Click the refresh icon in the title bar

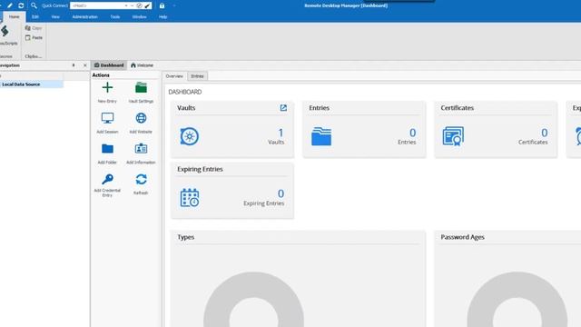21,5
